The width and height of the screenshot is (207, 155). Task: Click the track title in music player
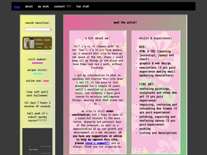point(43,40)
